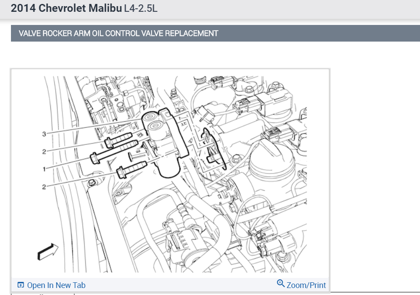Open the engine diagram thumbnail image
420x295 pixels.
pyautogui.click(x=170, y=174)
